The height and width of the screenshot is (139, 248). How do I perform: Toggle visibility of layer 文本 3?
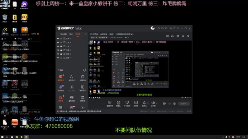coord(58,50)
